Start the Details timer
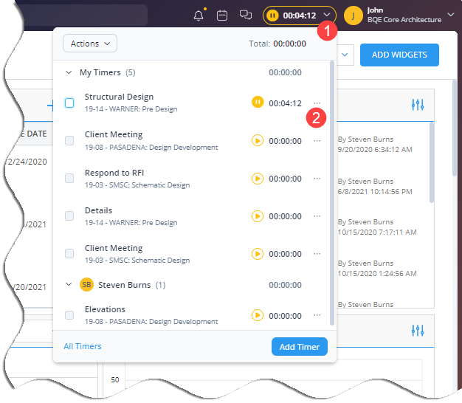 pyautogui.click(x=258, y=216)
